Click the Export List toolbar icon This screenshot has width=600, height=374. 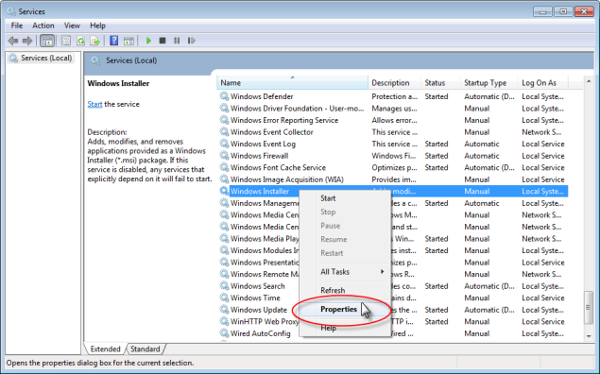94,41
